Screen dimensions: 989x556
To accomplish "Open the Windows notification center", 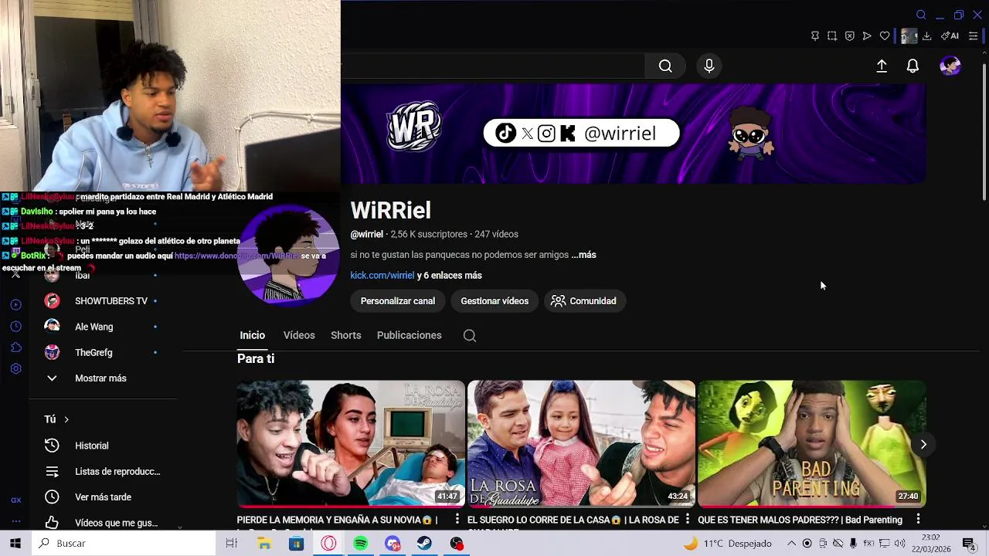I will coord(969,544).
